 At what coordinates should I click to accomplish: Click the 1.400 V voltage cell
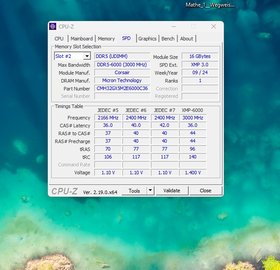(x=193, y=173)
